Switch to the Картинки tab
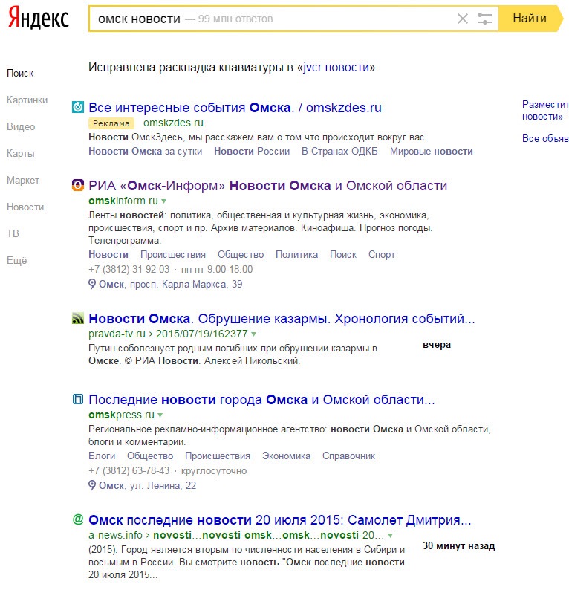569x590 pixels. 27,100
